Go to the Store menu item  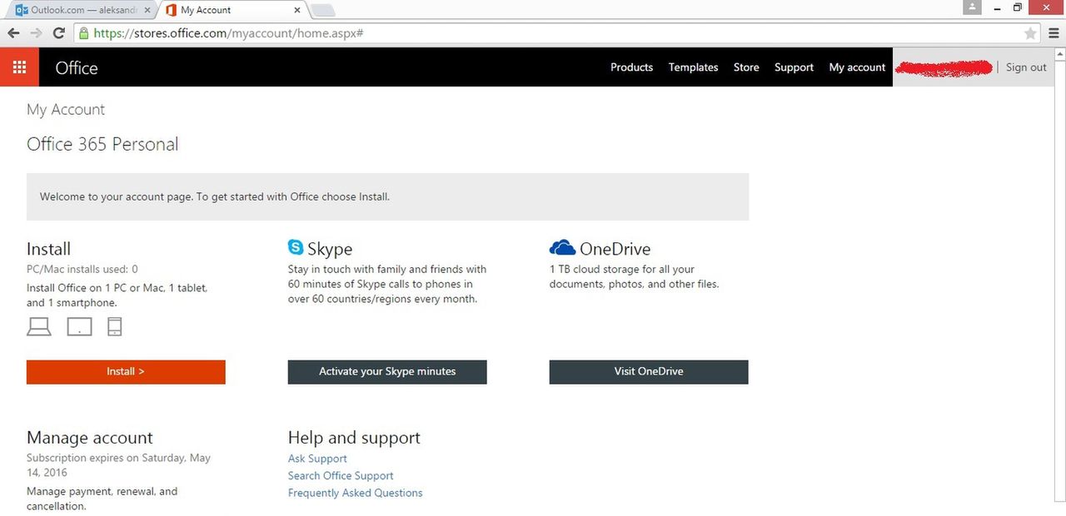click(746, 67)
